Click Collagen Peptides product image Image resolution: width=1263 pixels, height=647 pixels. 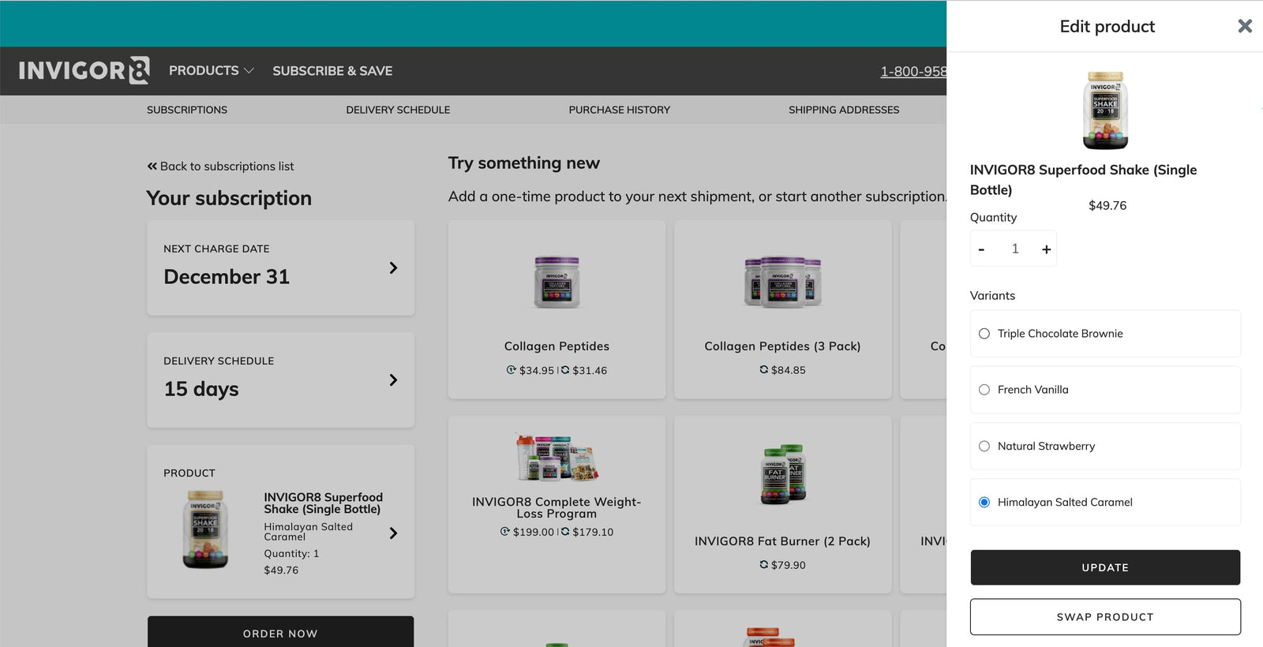point(557,282)
